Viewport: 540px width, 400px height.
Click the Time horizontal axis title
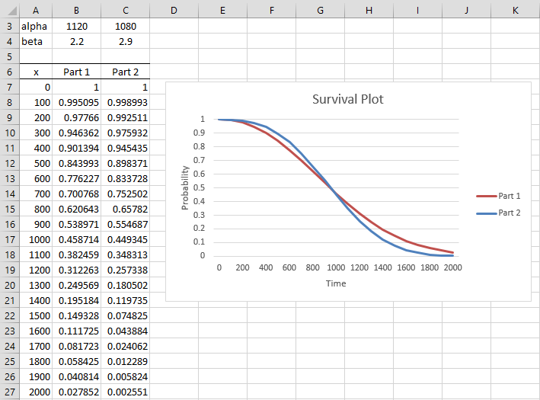pyautogui.click(x=335, y=283)
